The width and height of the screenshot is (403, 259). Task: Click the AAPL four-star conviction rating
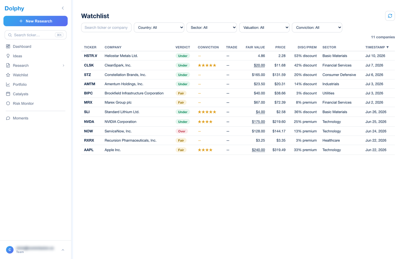tap(205, 150)
